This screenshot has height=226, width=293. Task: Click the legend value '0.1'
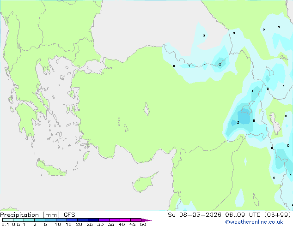point(5,224)
